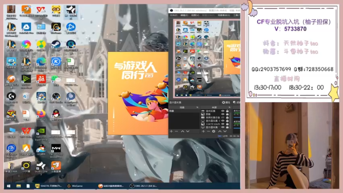The width and height of the screenshot is (343, 193).
Task: Launch the GeForce Experience desktop shortcut
Action: coord(41,133)
